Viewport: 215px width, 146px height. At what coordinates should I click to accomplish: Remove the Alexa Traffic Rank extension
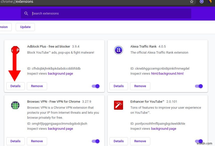pyautogui.click(x=140, y=86)
